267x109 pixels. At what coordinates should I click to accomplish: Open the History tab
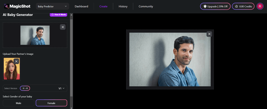[x=123, y=6]
